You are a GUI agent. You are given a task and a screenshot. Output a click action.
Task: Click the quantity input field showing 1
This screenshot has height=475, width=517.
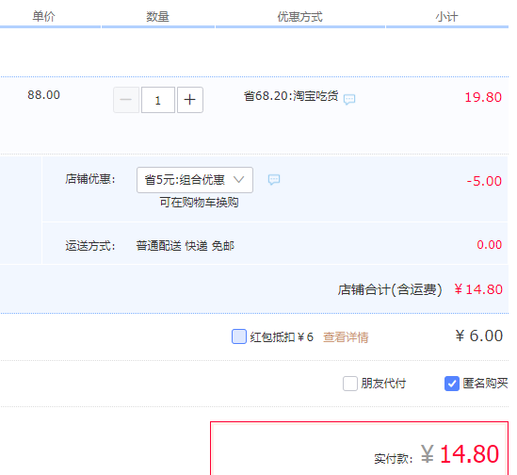pyautogui.click(x=158, y=100)
